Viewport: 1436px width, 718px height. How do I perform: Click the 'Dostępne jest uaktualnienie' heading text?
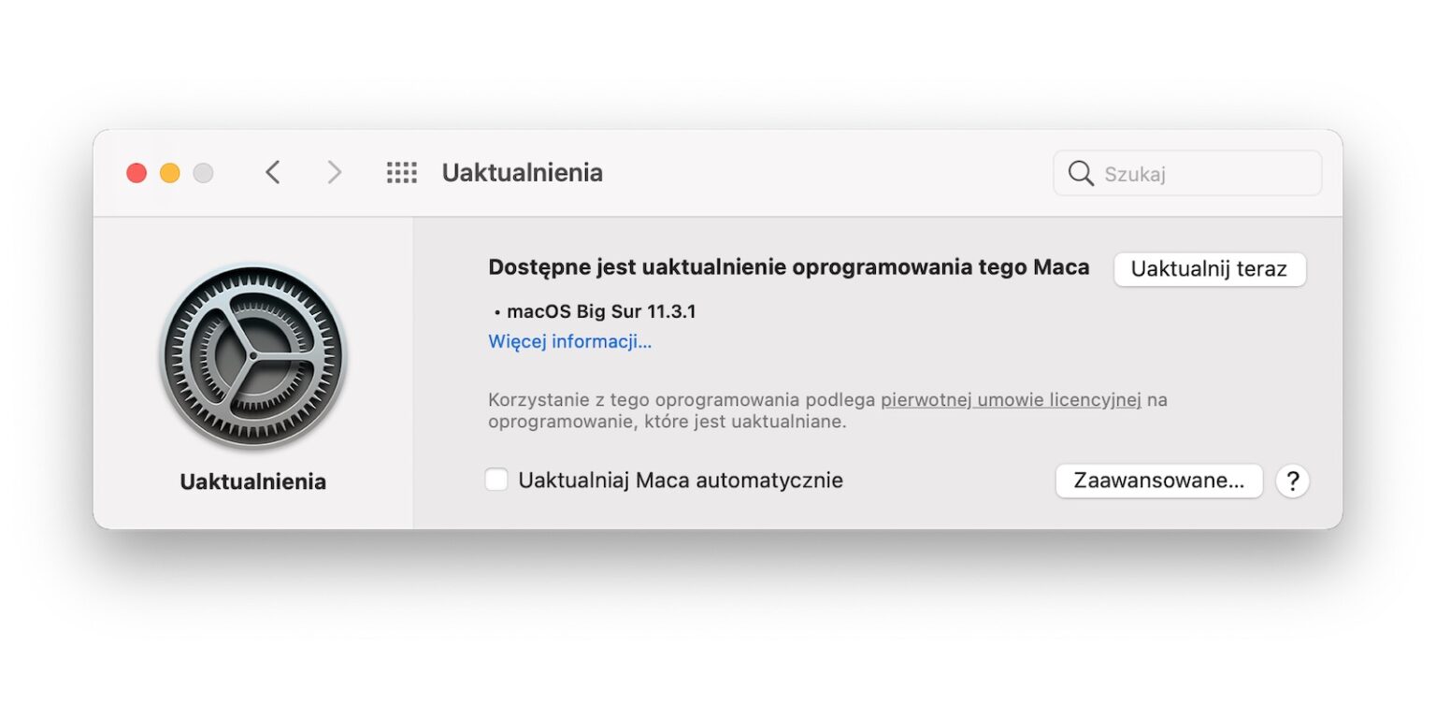[x=788, y=267]
